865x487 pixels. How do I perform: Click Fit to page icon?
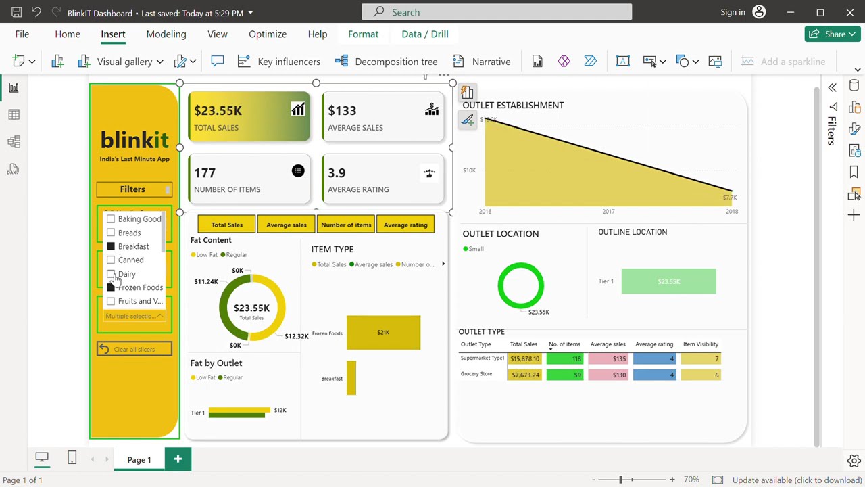coord(718,480)
